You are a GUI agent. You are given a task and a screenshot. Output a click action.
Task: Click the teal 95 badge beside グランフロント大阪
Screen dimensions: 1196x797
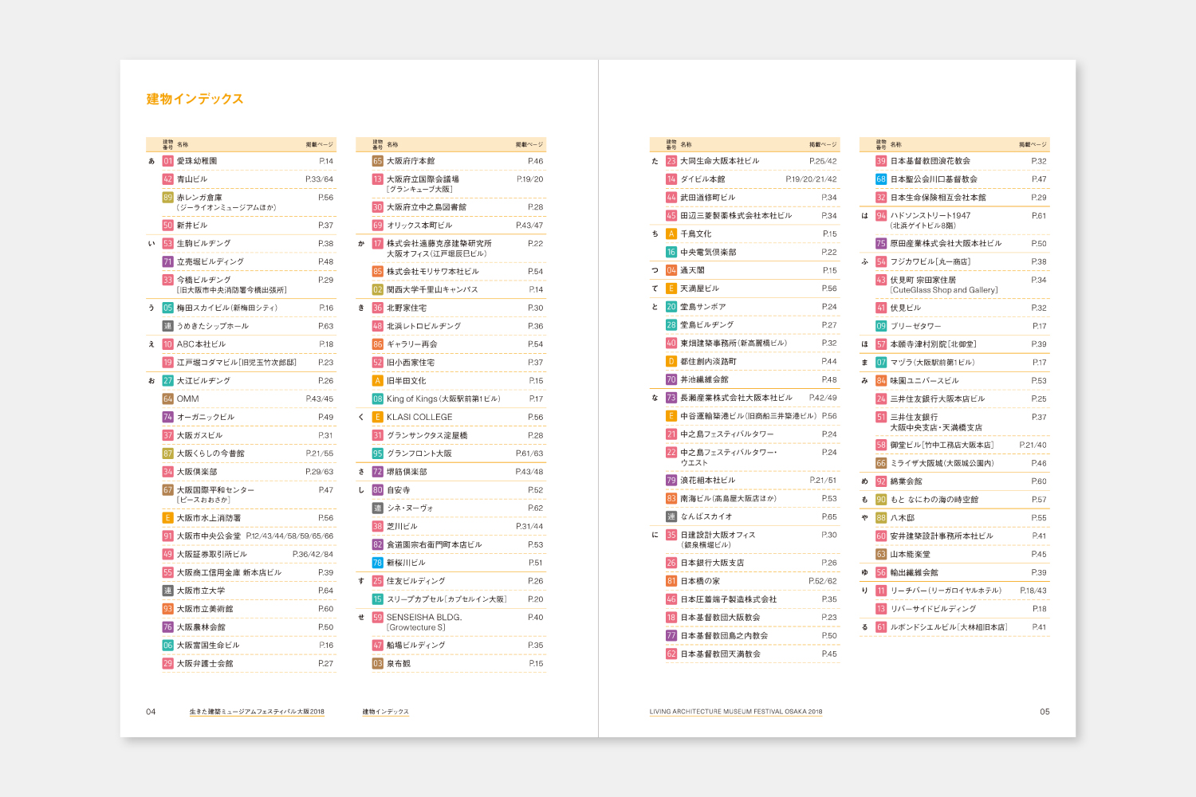click(378, 453)
